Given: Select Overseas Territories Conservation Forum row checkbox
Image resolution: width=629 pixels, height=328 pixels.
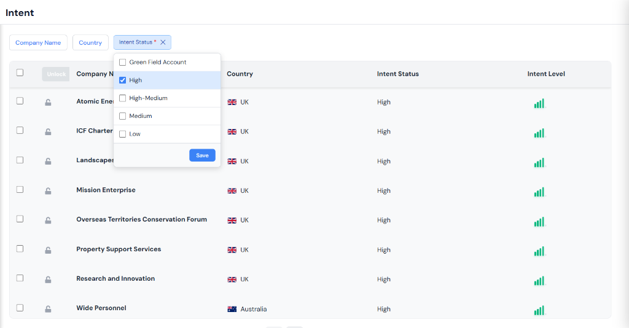Looking at the screenshot, I should point(20,219).
